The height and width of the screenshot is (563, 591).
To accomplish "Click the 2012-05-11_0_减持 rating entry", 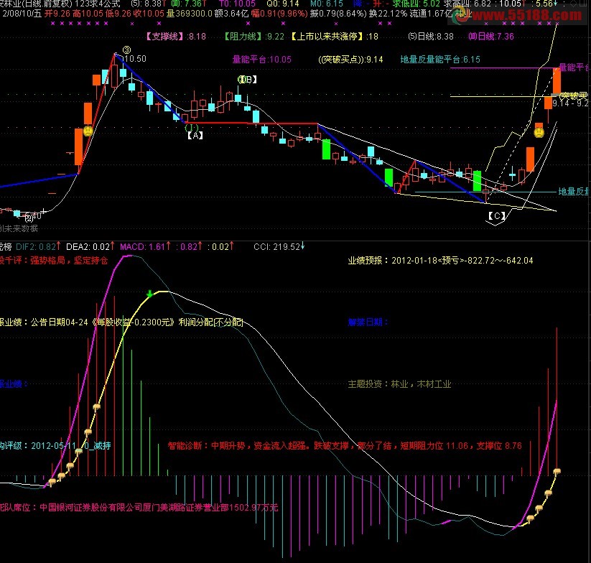I will 71,446.
